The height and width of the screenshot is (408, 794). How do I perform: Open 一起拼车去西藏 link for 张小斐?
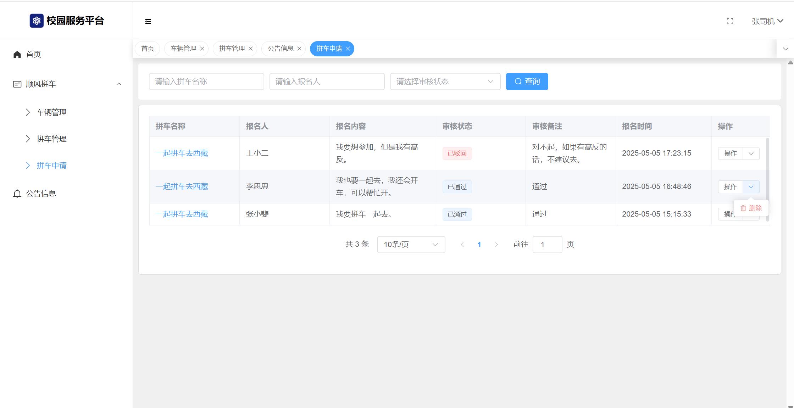point(182,214)
